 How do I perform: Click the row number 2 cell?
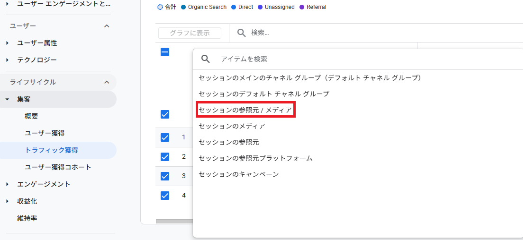click(x=183, y=156)
